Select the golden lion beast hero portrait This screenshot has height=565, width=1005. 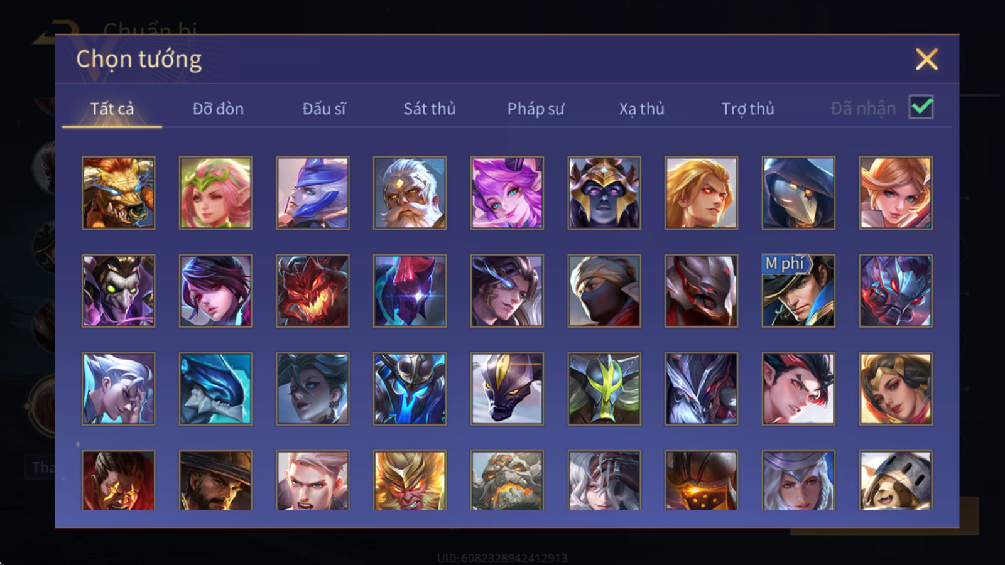118,193
